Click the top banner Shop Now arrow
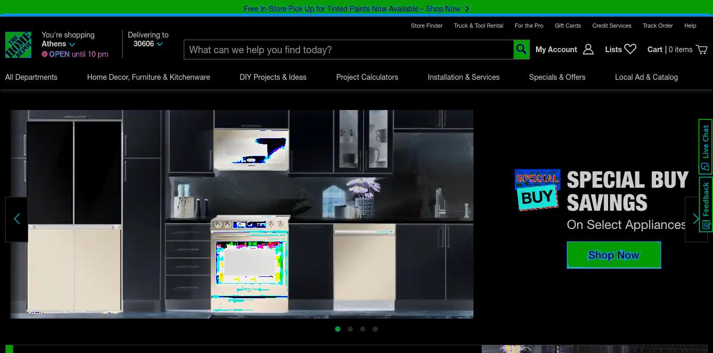The height and width of the screenshot is (353, 713). pyautogui.click(x=467, y=9)
